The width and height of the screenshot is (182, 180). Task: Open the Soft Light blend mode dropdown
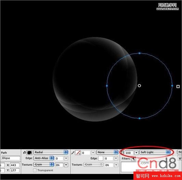[x=155, y=152]
